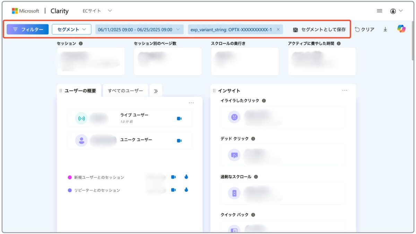Click the イライラしたクリック frustrated-face icon
The image size is (416, 234).
tap(234, 117)
